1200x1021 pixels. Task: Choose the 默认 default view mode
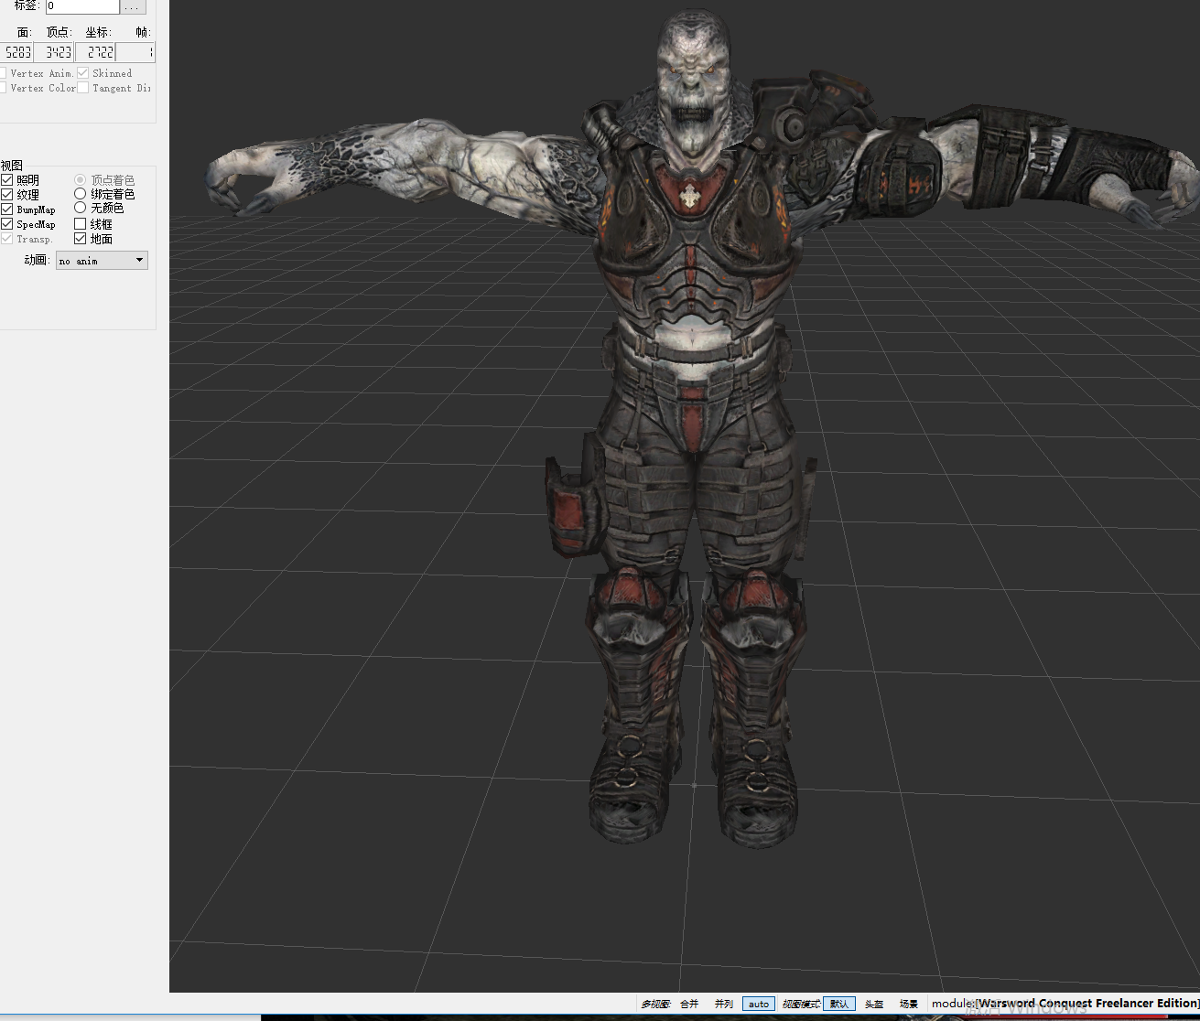tap(839, 1004)
